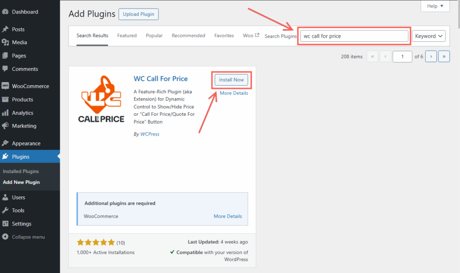Select Plugins in the sidebar

[x=30, y=157]
